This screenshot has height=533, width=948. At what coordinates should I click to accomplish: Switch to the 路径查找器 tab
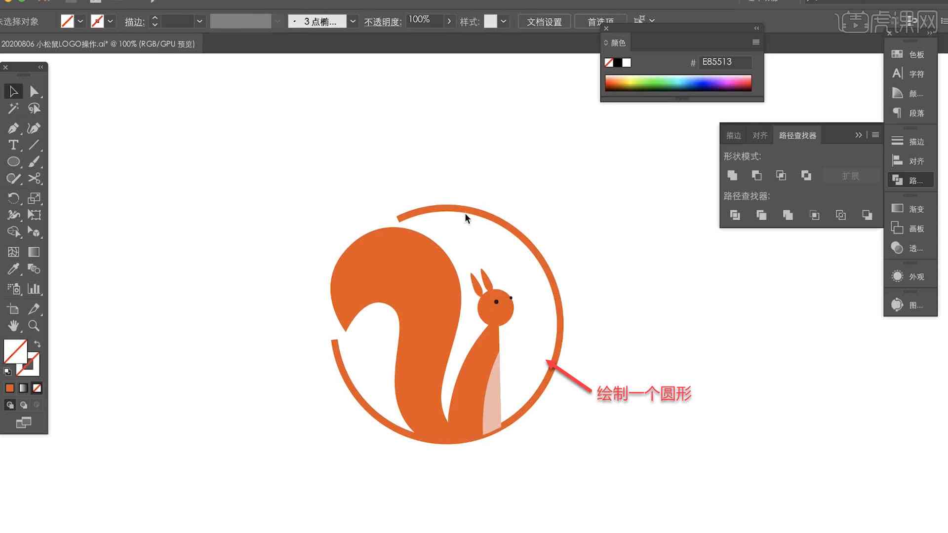tap(798, 135)
